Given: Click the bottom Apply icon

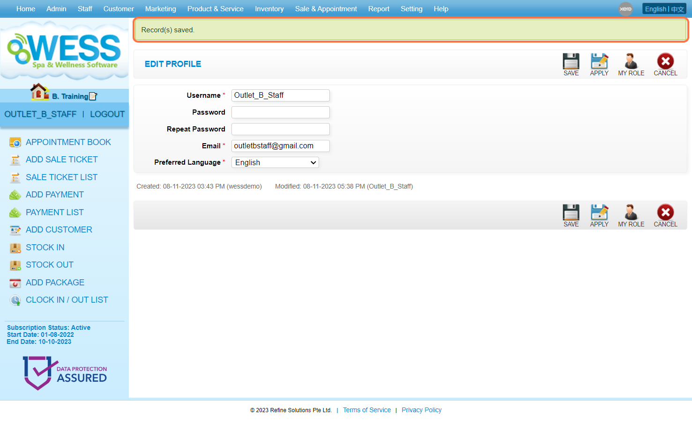Looking at the screenshot, I should tap(599, 213).
